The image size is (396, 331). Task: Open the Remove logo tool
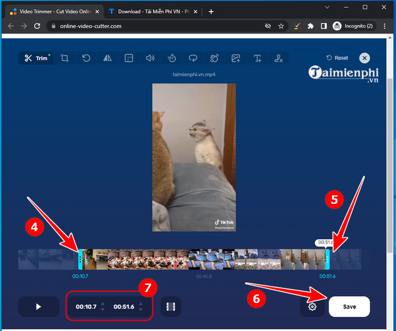pyautogui.click(x=278, y=58)
